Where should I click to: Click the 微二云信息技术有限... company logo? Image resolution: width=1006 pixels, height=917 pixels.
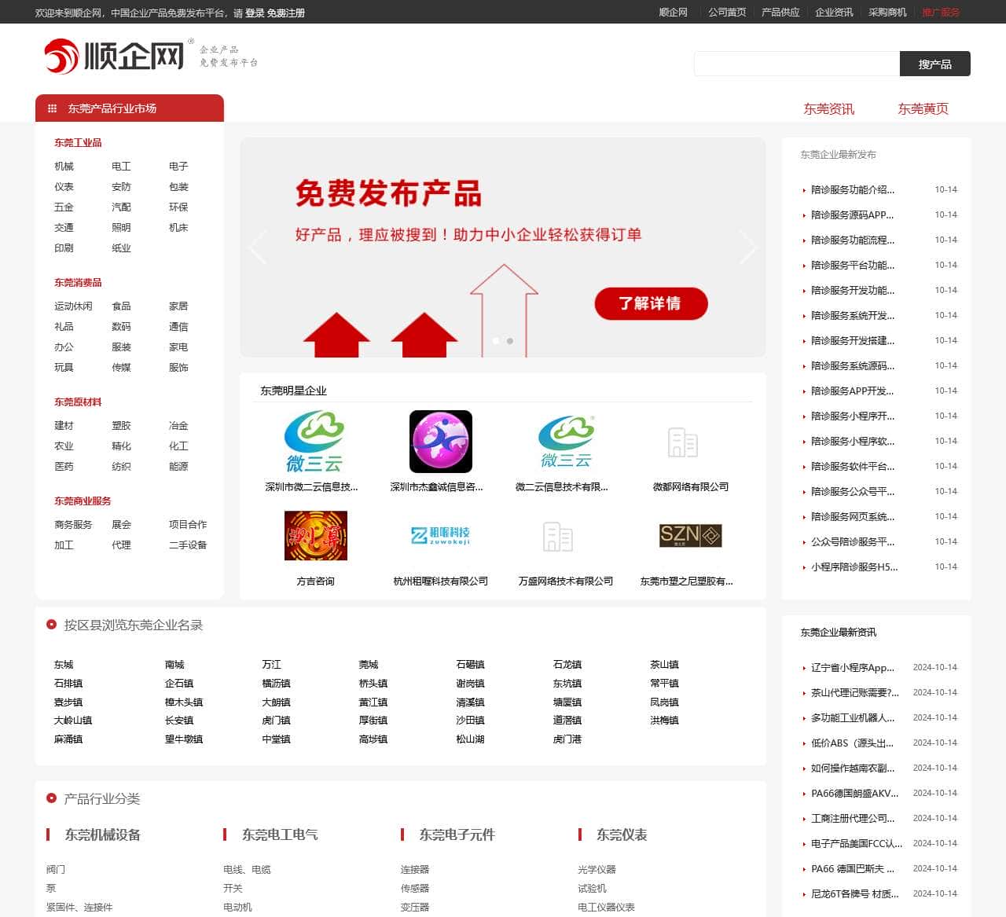pos(566,442)
